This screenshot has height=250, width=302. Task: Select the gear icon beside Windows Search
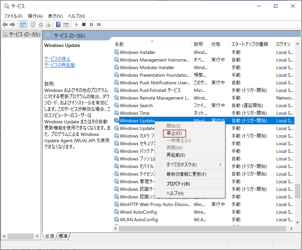tap(116, 105)
